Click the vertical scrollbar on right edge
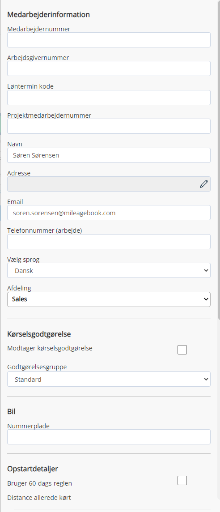220x512 pixels. point(218,163)
